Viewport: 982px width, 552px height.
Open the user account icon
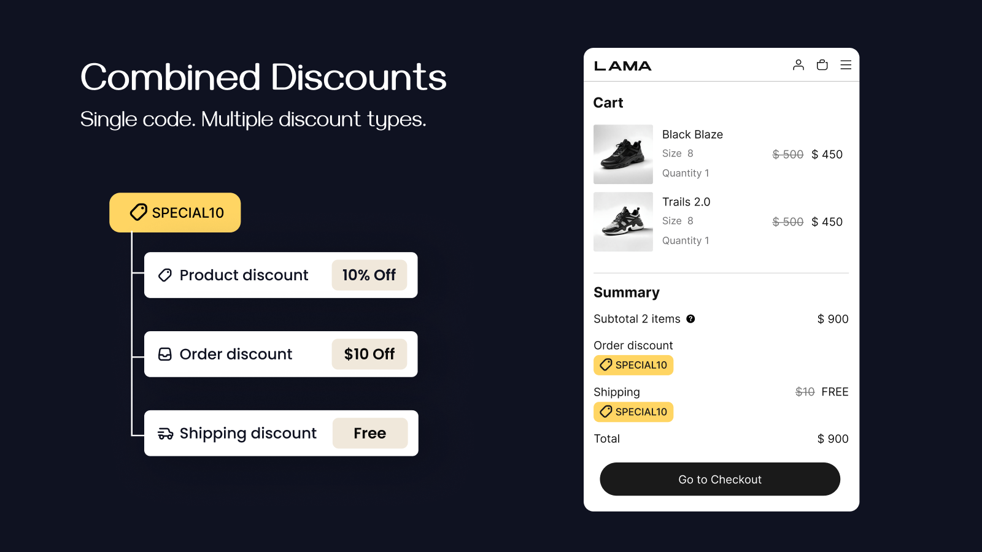798,65
